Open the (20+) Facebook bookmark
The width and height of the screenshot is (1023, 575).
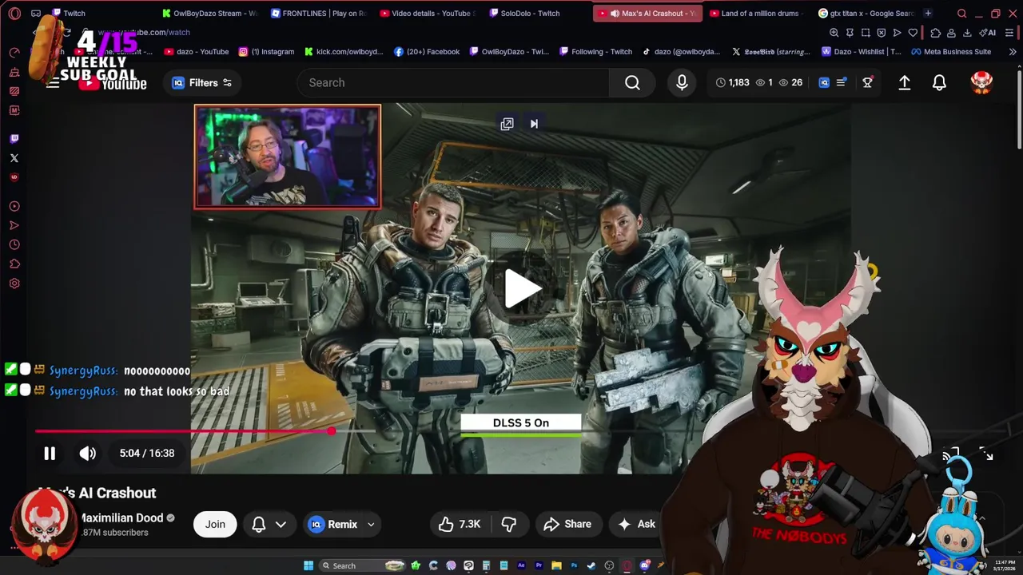click(427, 52)
